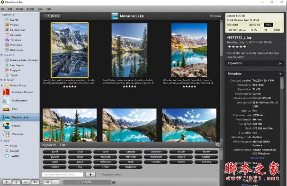The image size is (287, 186).
Task: Go back to ALBUMS
Action: (52, 16)
